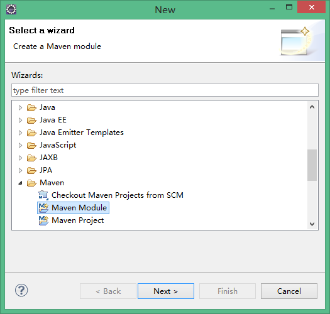The width and height of the screenshot is (330, 314).
Task: Click the scrollbar down arrow
Action: point(312,224)
